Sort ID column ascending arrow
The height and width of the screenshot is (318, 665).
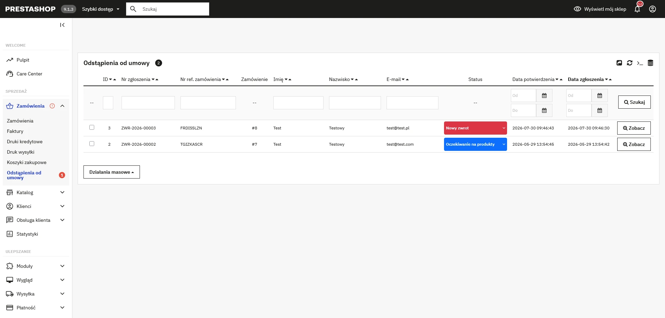pos(115,80)
